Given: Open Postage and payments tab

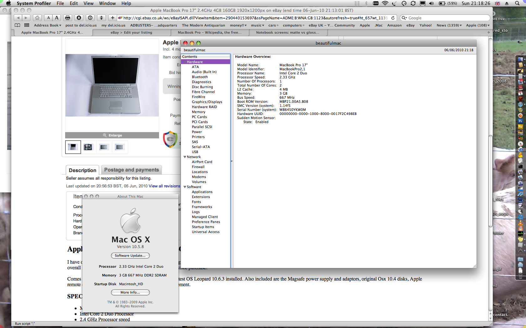Looking at the screenshot, I should 131,170.
